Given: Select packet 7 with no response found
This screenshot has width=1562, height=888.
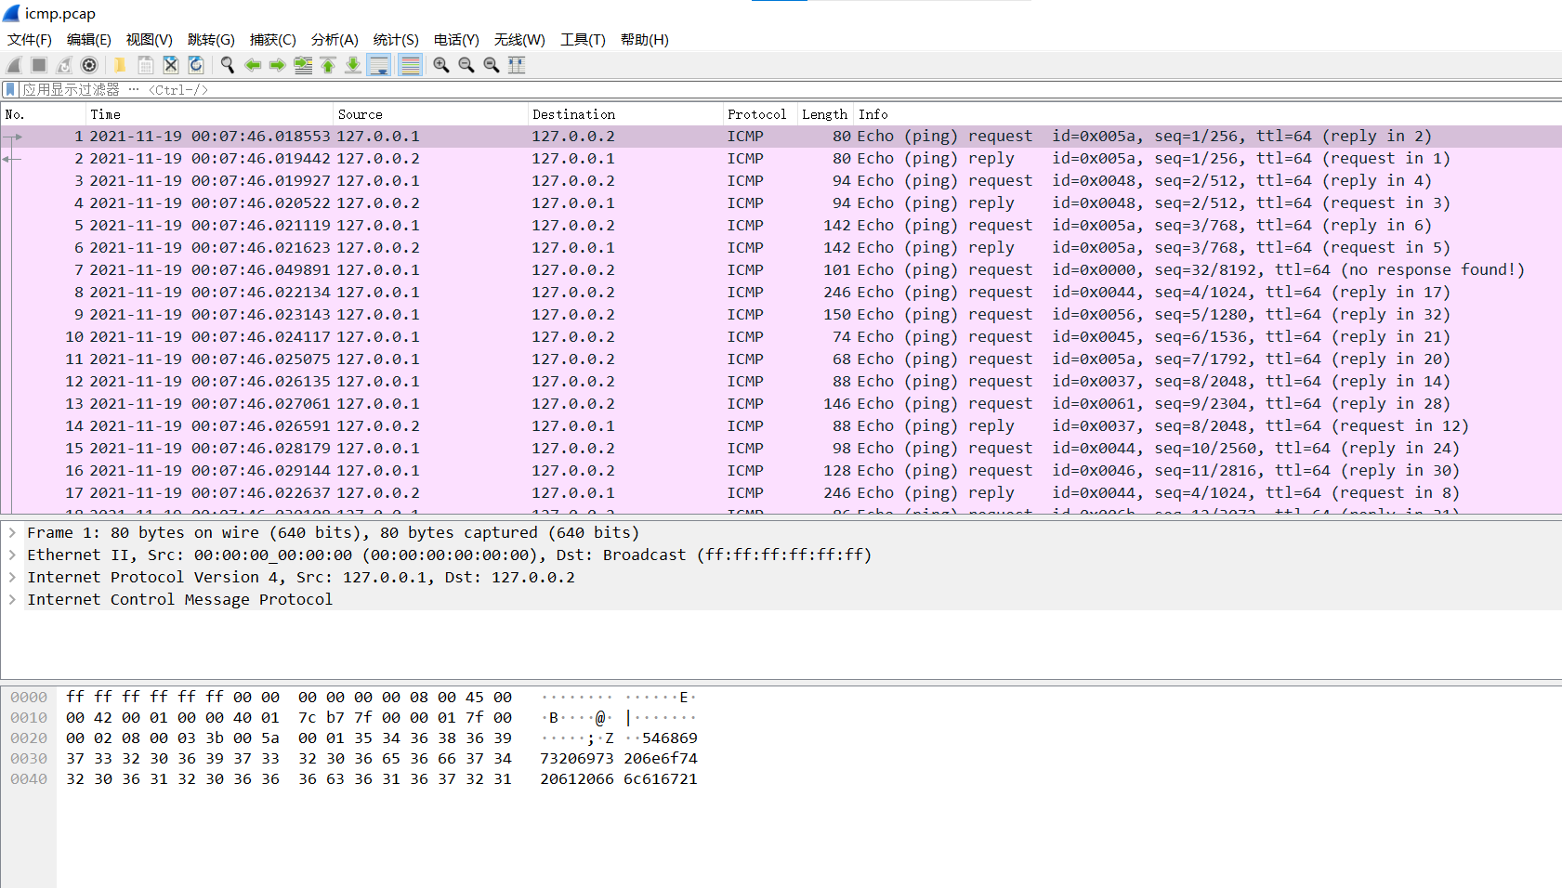Looking at the screenshot, I should coord(781,269).
